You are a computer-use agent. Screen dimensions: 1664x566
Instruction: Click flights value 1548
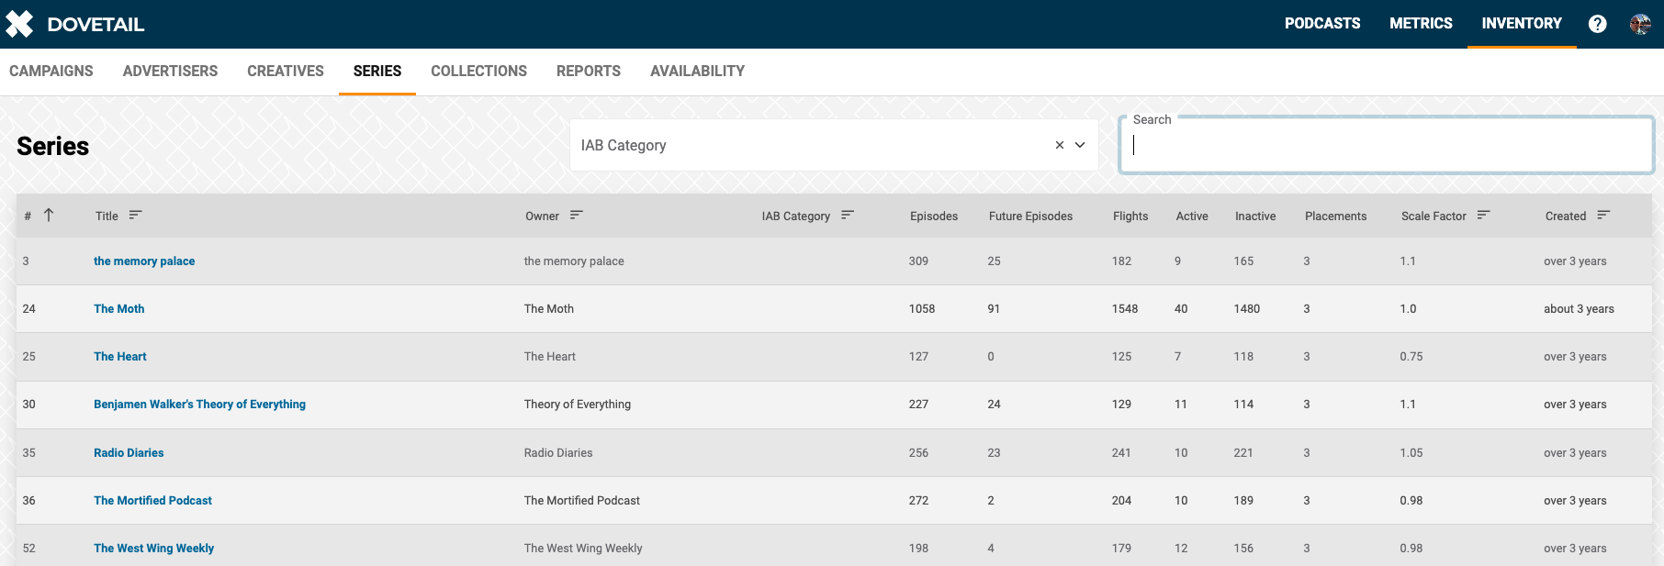point(1125,309)
